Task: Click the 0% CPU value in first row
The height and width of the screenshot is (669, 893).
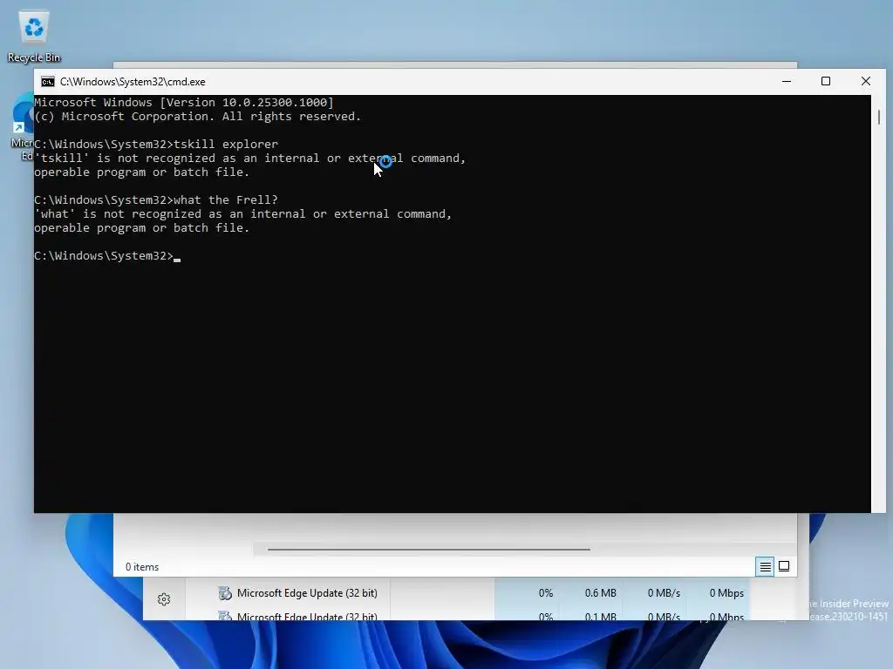Action: pyautogui.click(x=546, y=593)
